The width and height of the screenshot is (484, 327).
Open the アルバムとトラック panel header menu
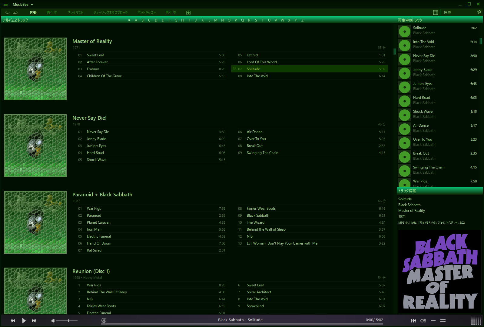[15, 20]
